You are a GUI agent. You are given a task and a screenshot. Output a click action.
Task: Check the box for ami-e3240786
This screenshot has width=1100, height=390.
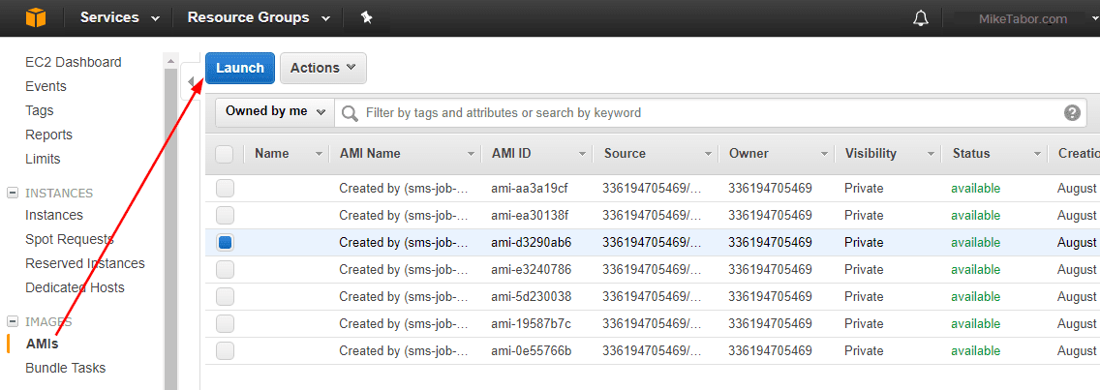pyautogui.click(x=225, y=269)
